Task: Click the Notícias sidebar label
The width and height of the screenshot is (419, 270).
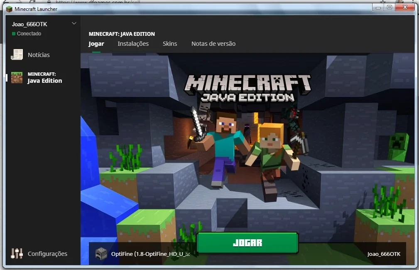Action: pyautogui.click(x=39, y=55)
